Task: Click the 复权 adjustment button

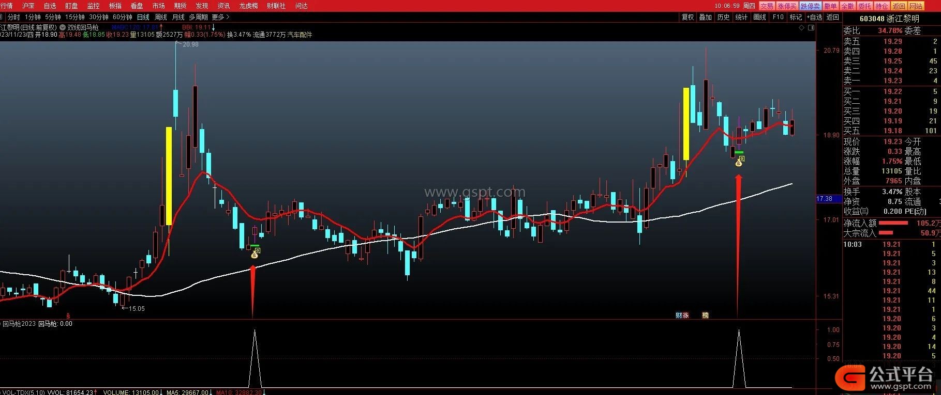Action: click(x=688, y=17)
